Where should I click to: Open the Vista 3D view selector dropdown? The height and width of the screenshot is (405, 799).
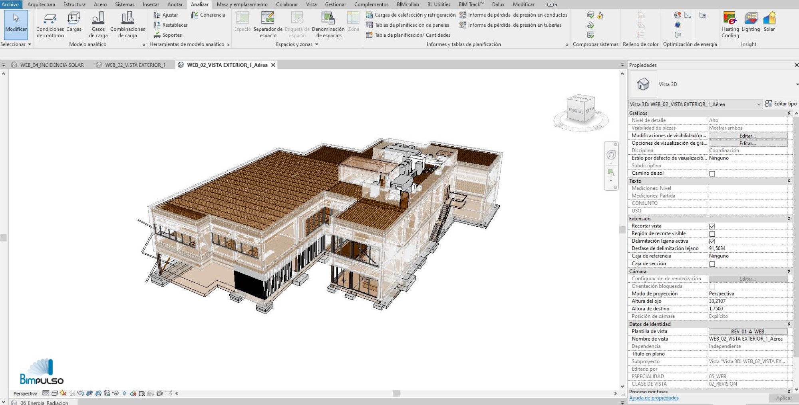pos(696,104)
